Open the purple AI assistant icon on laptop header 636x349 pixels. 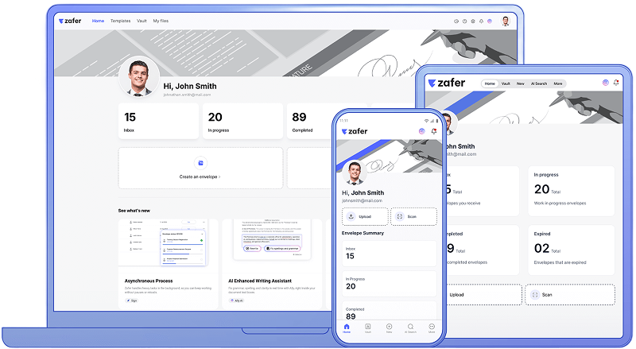click(x=490, y=21)
